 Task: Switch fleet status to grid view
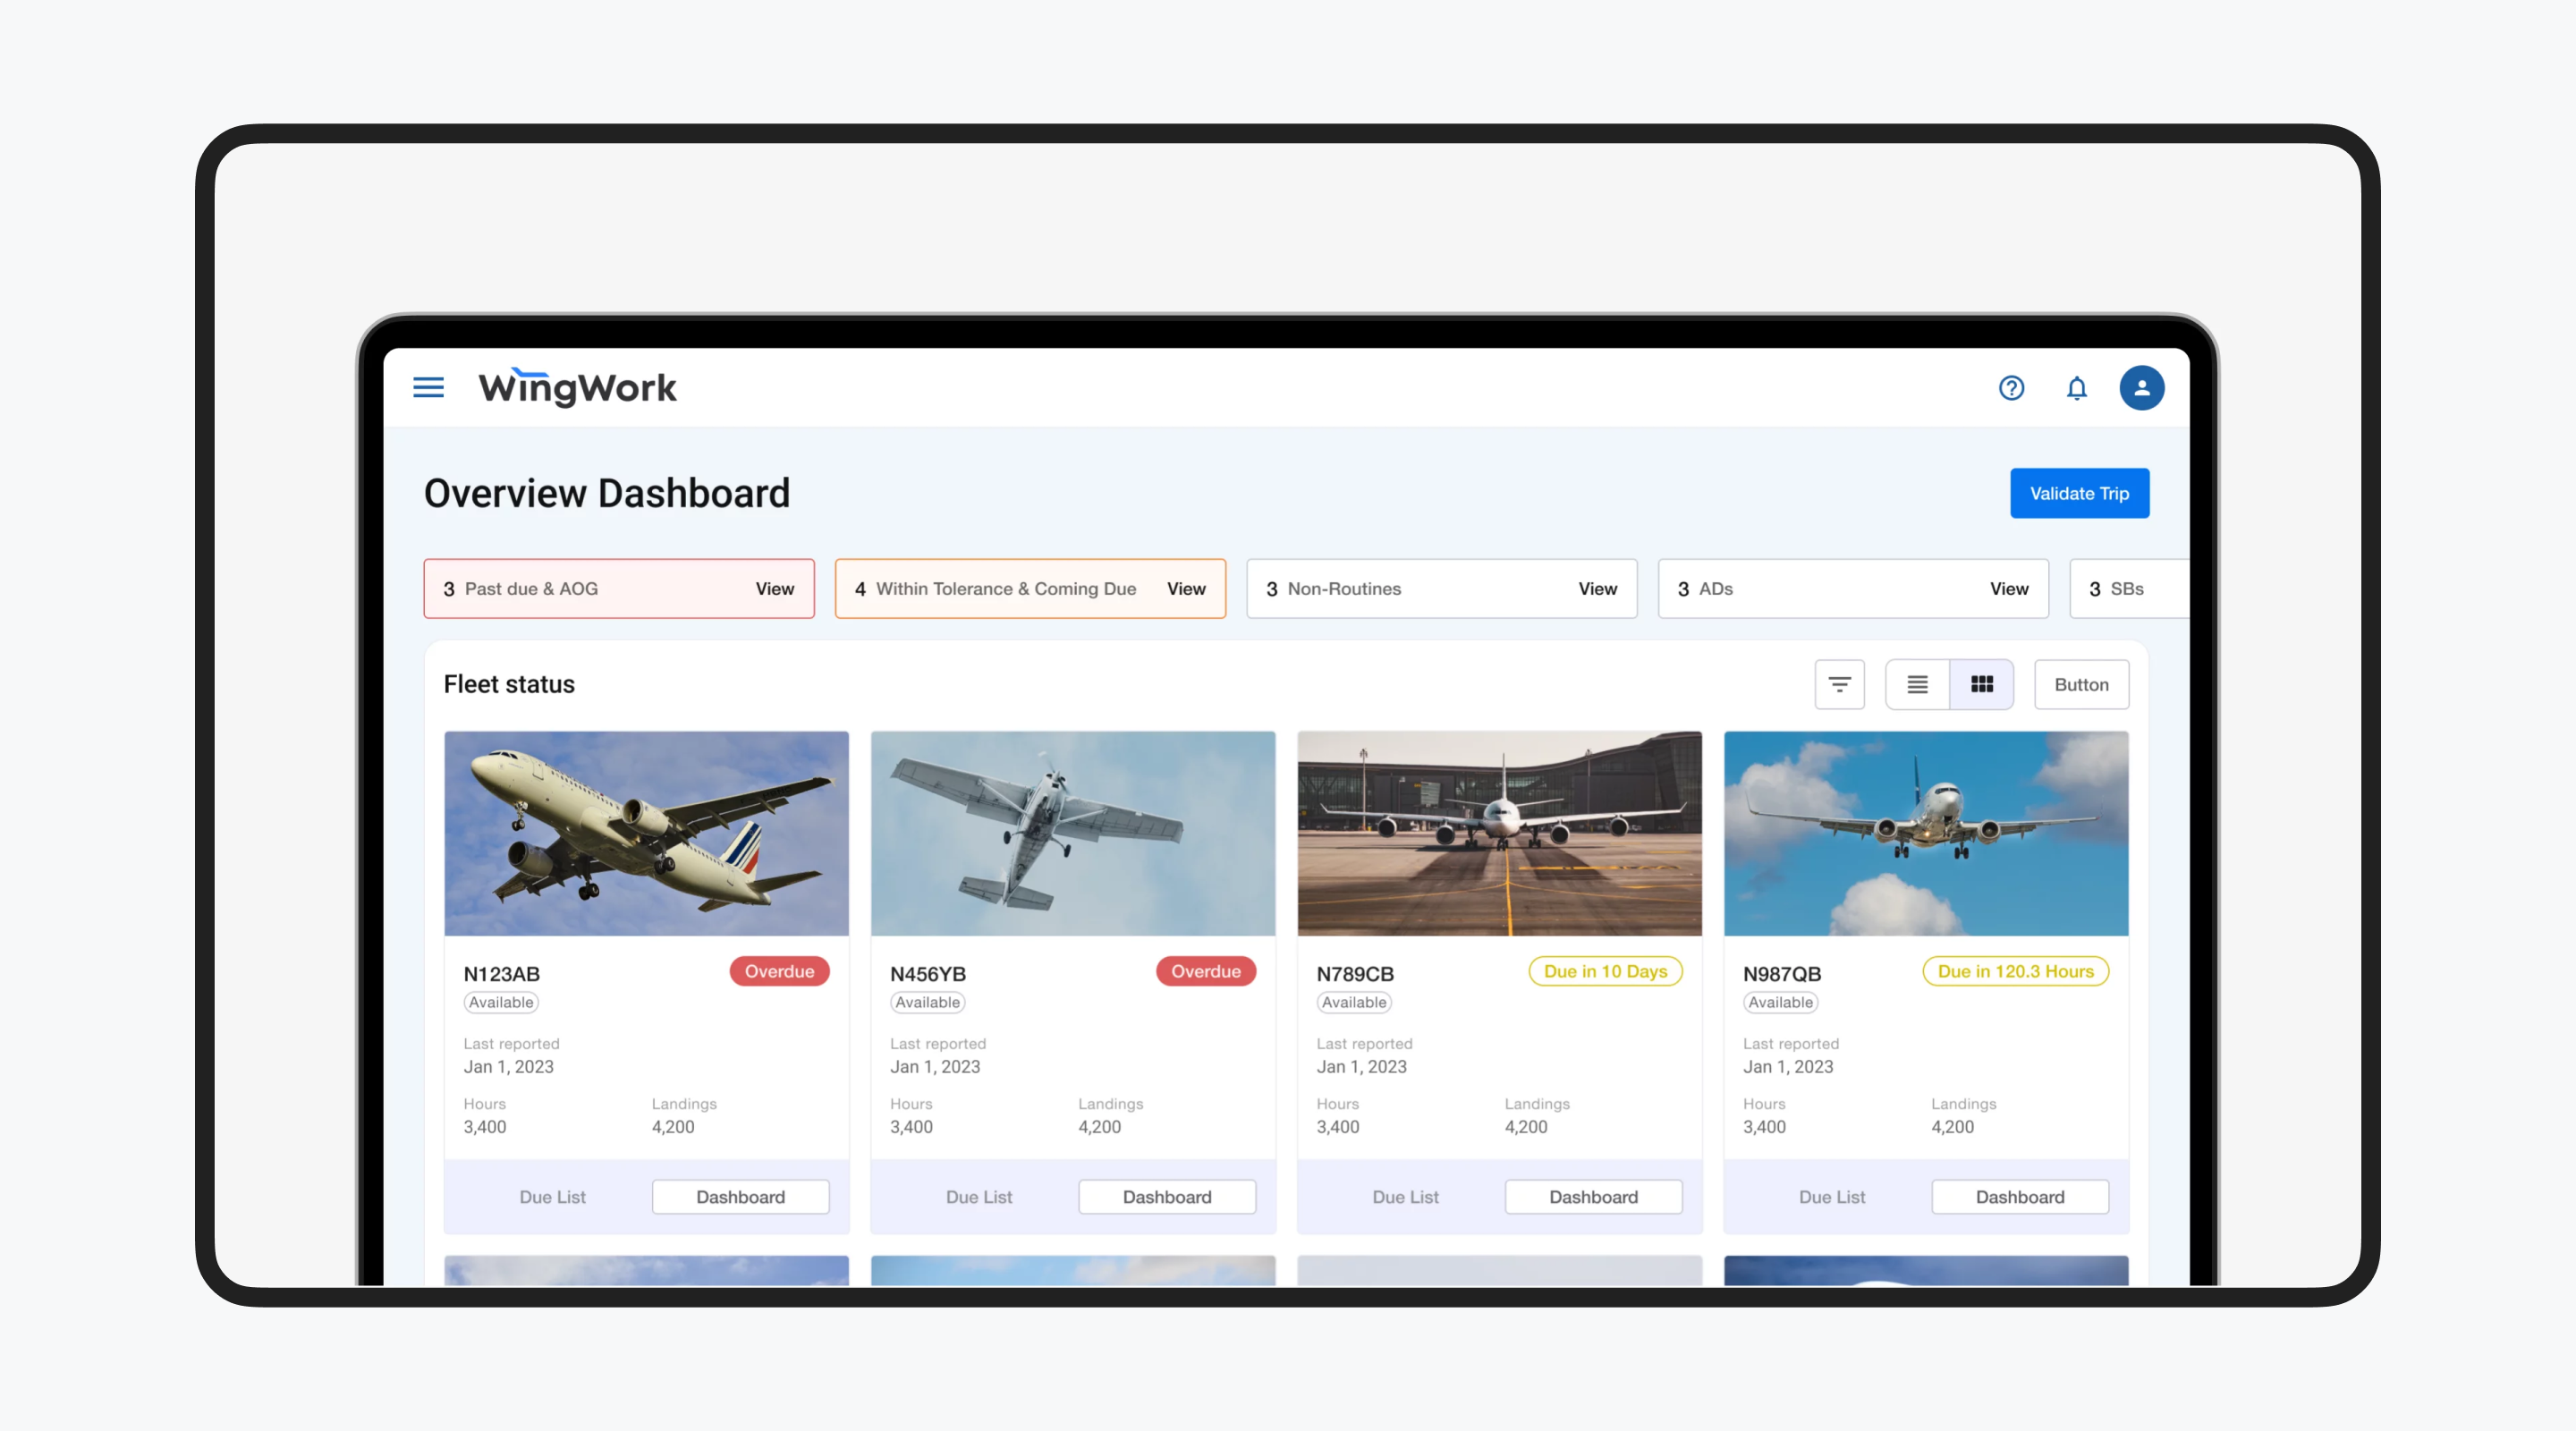click(1981, 684)
